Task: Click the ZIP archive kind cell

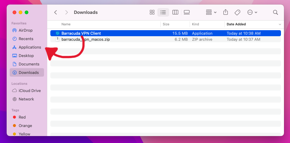Action: [x=202, y=40]
